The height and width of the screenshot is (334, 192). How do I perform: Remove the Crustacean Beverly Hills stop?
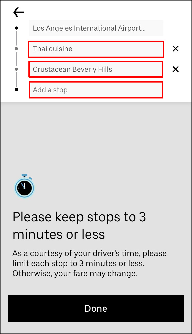(x=175, y=69)
